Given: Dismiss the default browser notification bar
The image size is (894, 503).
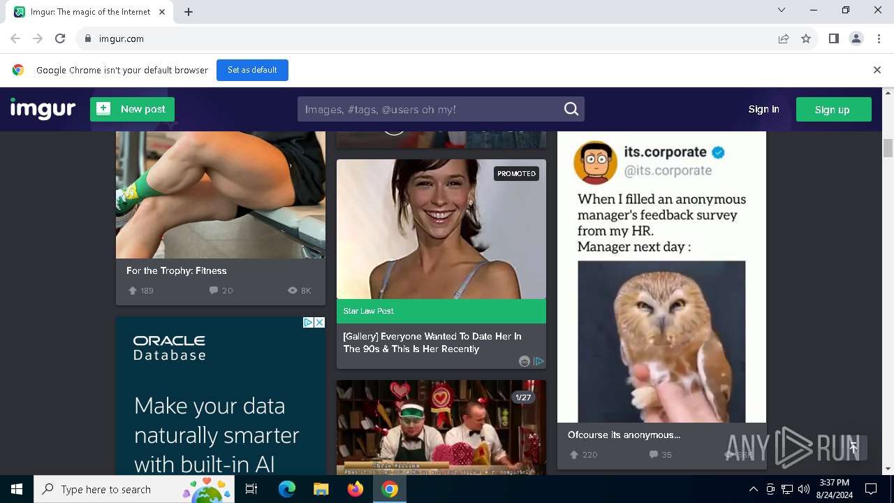Looking at the screenshot, I should (x=877, y=70).
